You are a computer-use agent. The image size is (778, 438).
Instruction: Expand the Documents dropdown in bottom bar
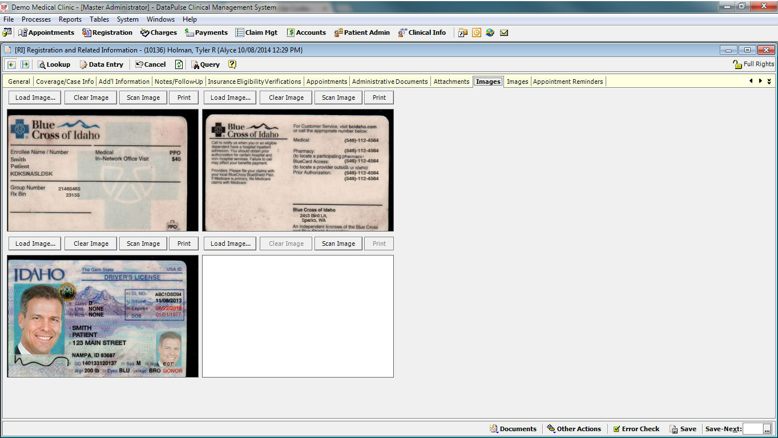coord(513,429)
